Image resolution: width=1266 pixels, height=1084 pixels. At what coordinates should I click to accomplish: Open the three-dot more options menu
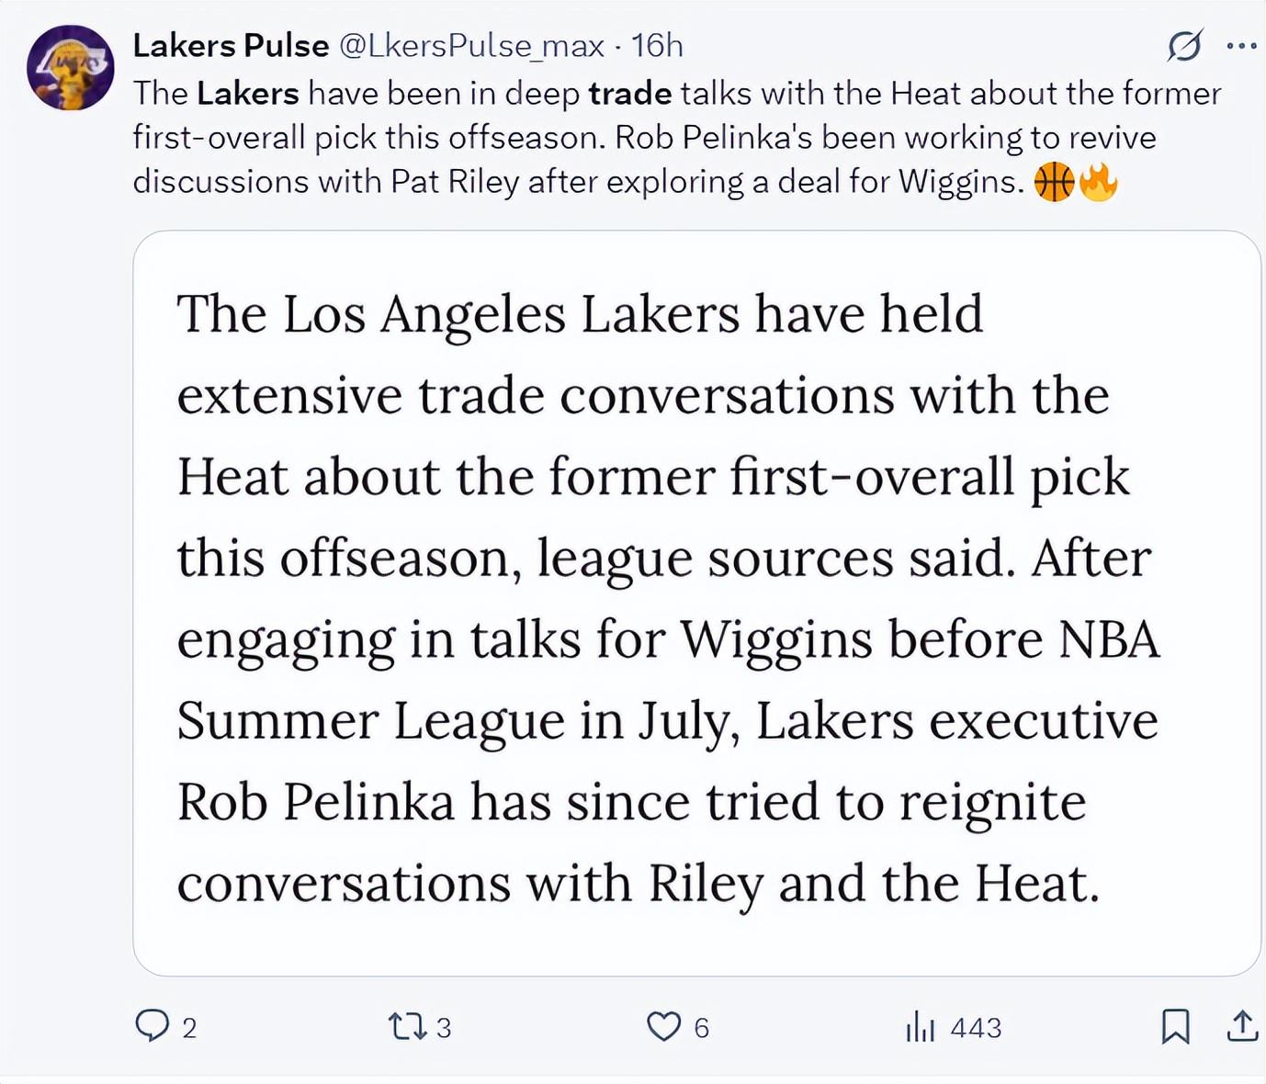[1241, 45]
